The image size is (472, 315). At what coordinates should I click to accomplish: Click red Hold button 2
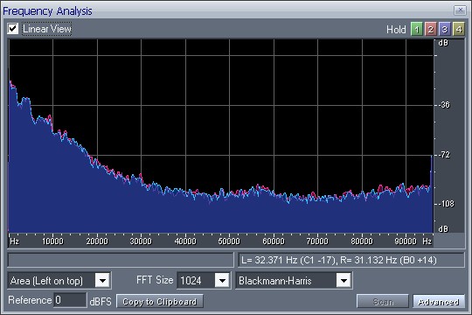430,30
